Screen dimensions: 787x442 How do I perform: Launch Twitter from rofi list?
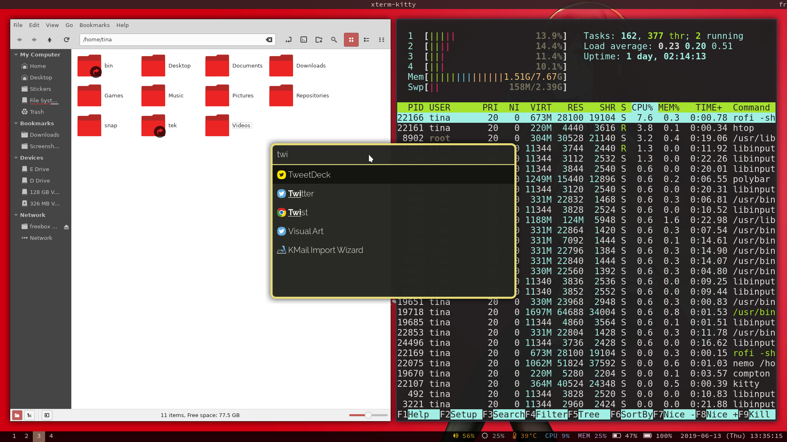click(393, 194)
